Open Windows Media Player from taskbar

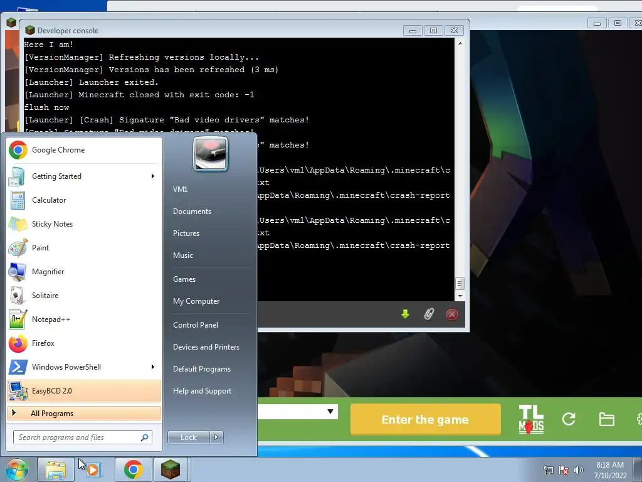tap(93, 469)
